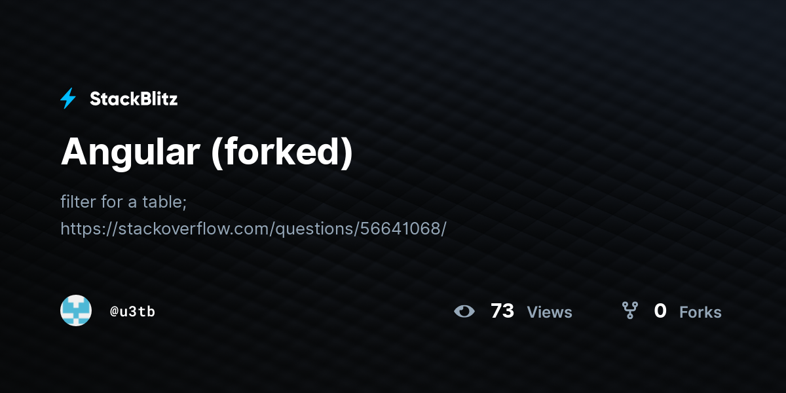Click the https prefix of the URL
Screen dimensions: 786x393
81,229
